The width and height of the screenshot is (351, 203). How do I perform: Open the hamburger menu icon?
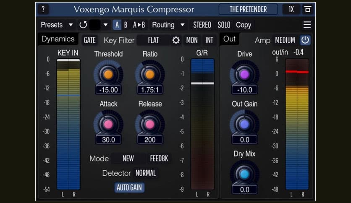[307, 25]
